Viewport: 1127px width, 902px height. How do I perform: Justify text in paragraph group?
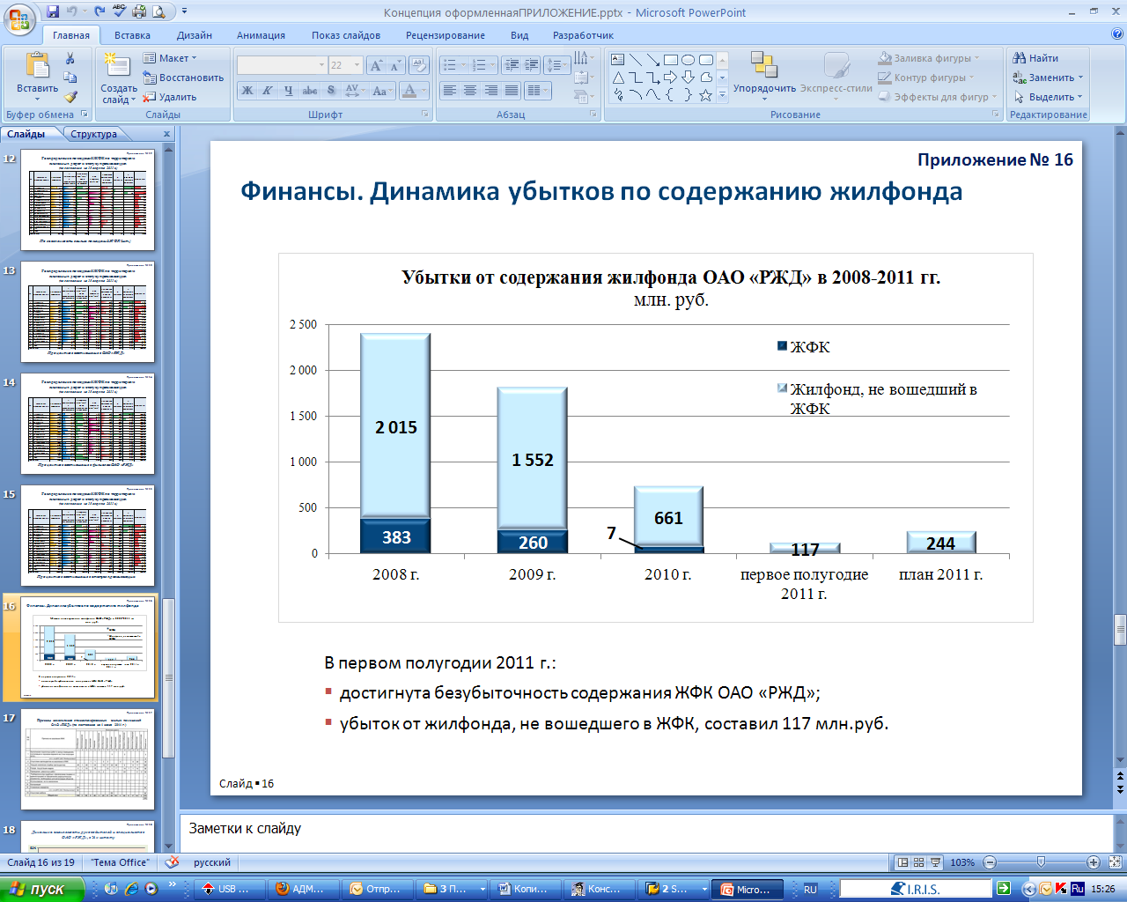511,91
